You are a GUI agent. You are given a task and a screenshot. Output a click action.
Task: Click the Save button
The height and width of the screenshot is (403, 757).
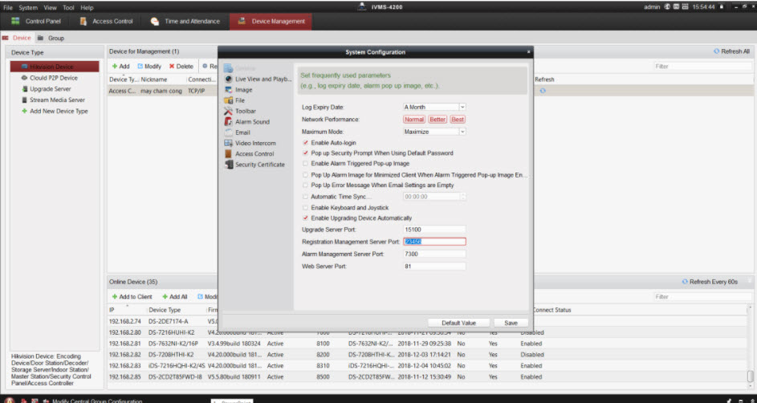click(511, 323)
